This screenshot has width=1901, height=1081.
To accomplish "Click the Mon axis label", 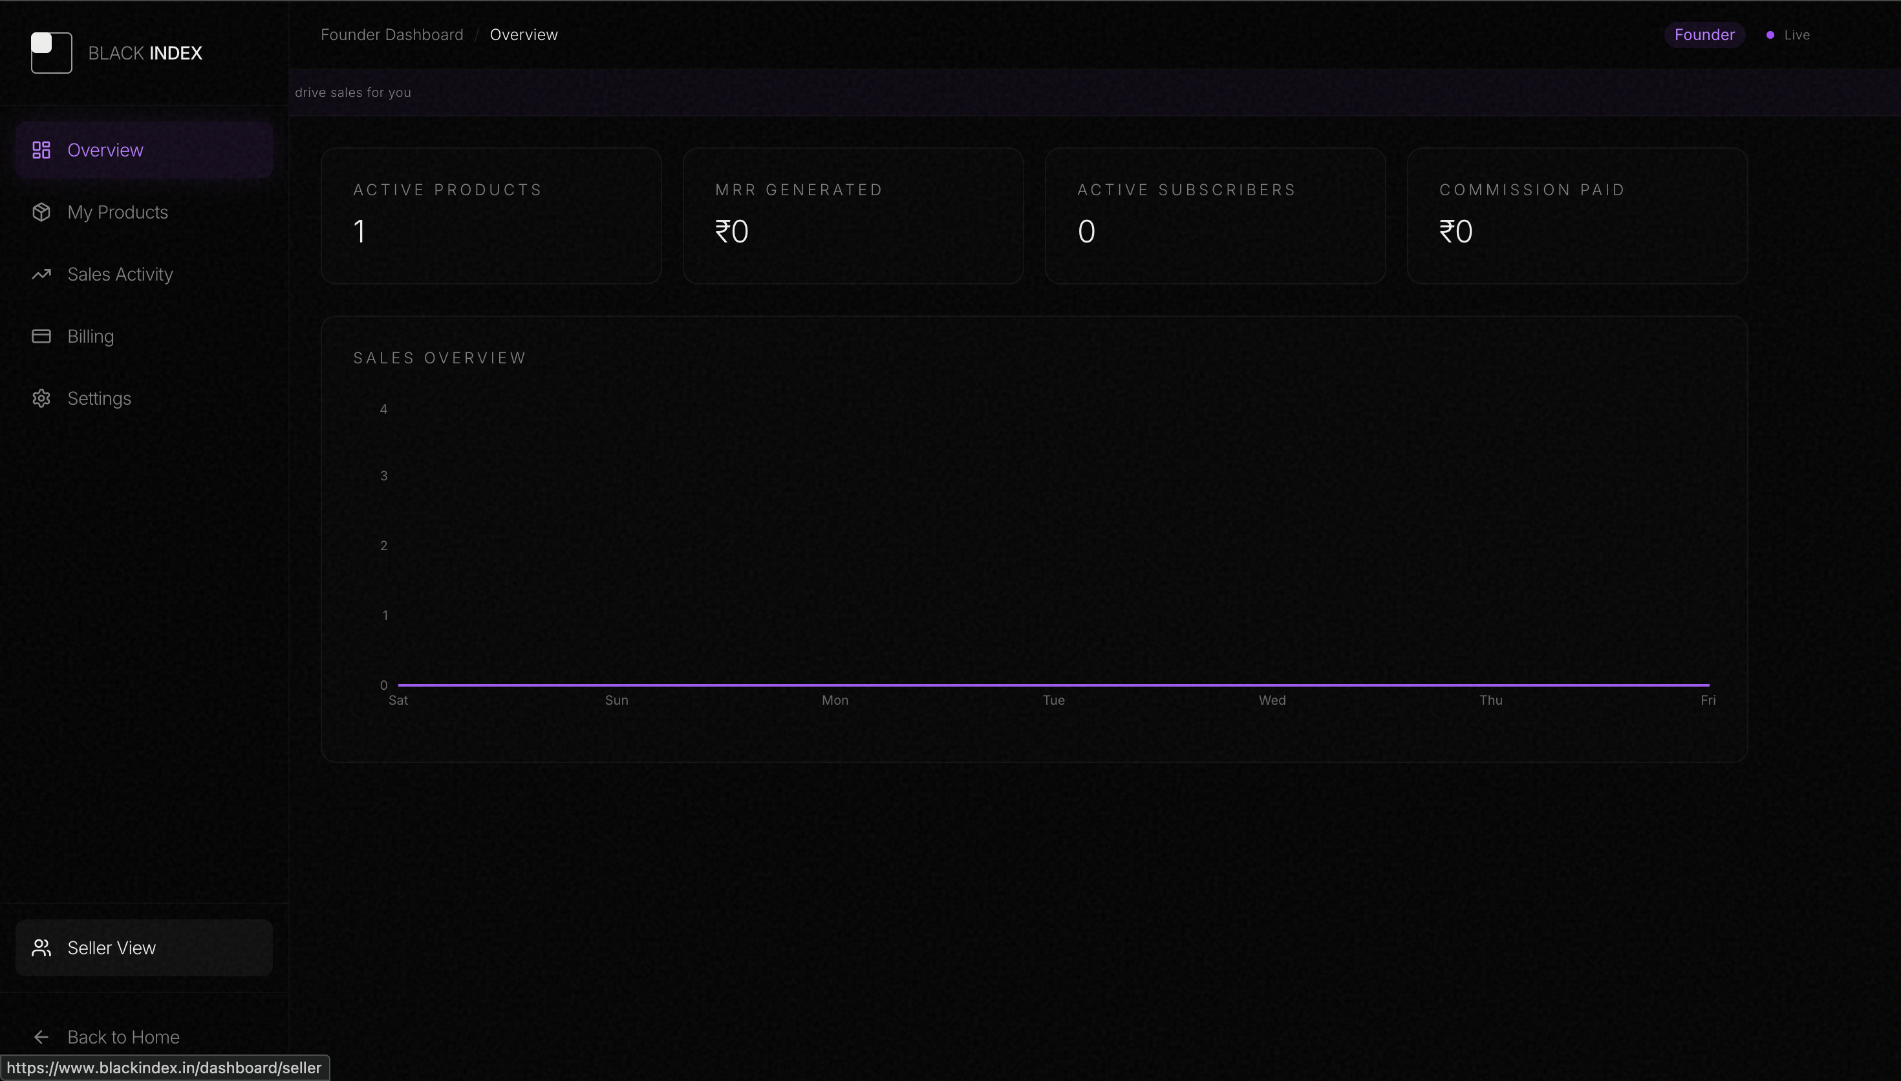I will pyautogui.click(x=835, y=700).
